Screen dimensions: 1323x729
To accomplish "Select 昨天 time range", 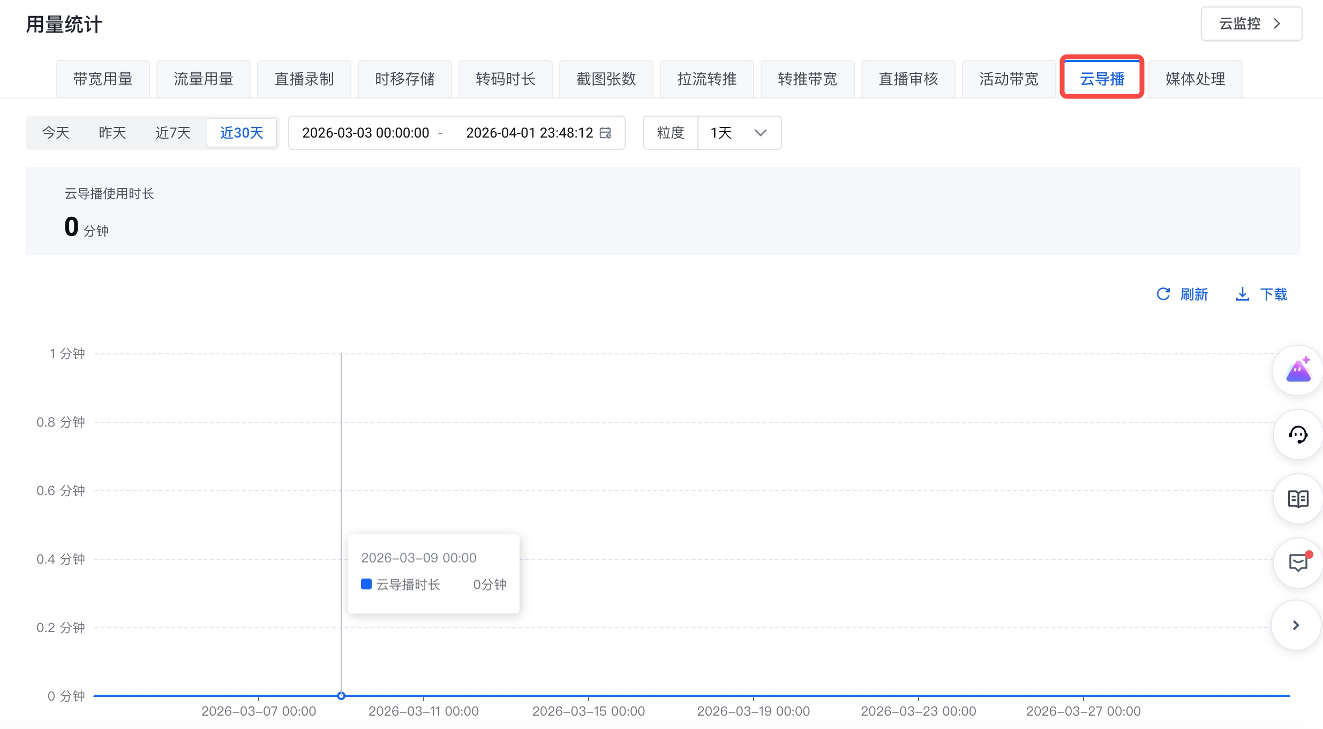I will [x=112, y=133].
